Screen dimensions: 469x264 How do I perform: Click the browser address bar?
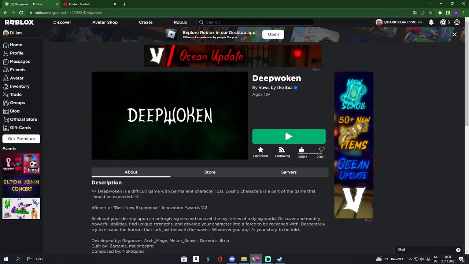[220, 13]
